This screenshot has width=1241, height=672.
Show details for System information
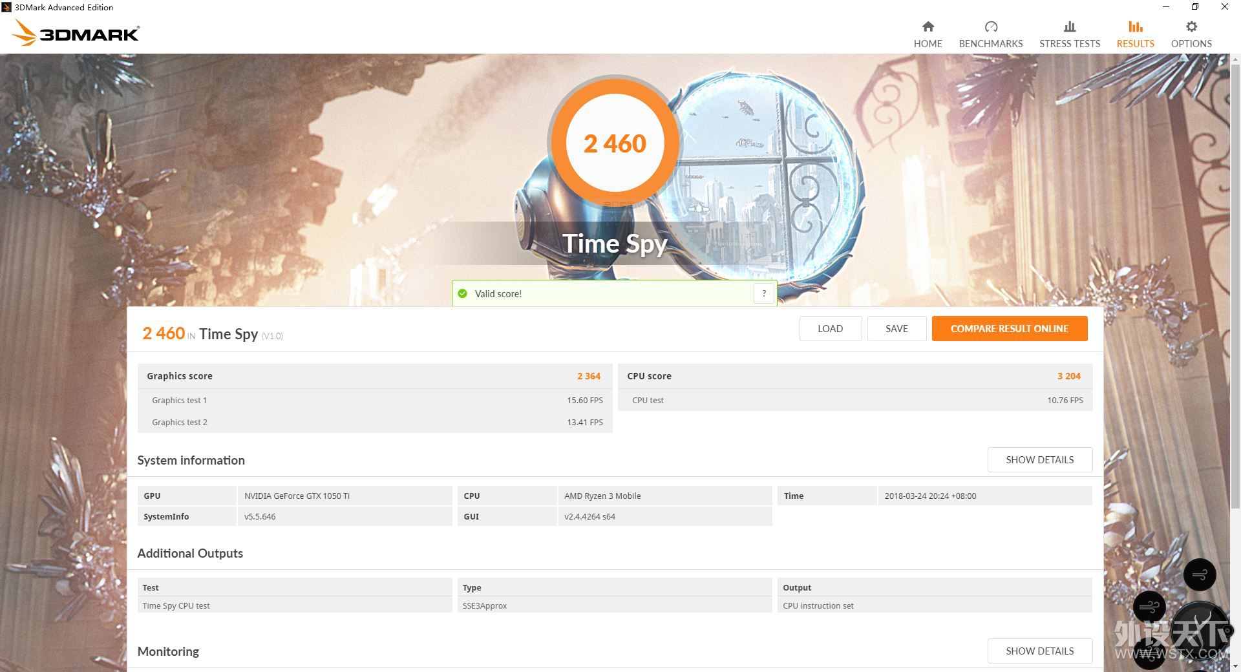[1040, 459]
